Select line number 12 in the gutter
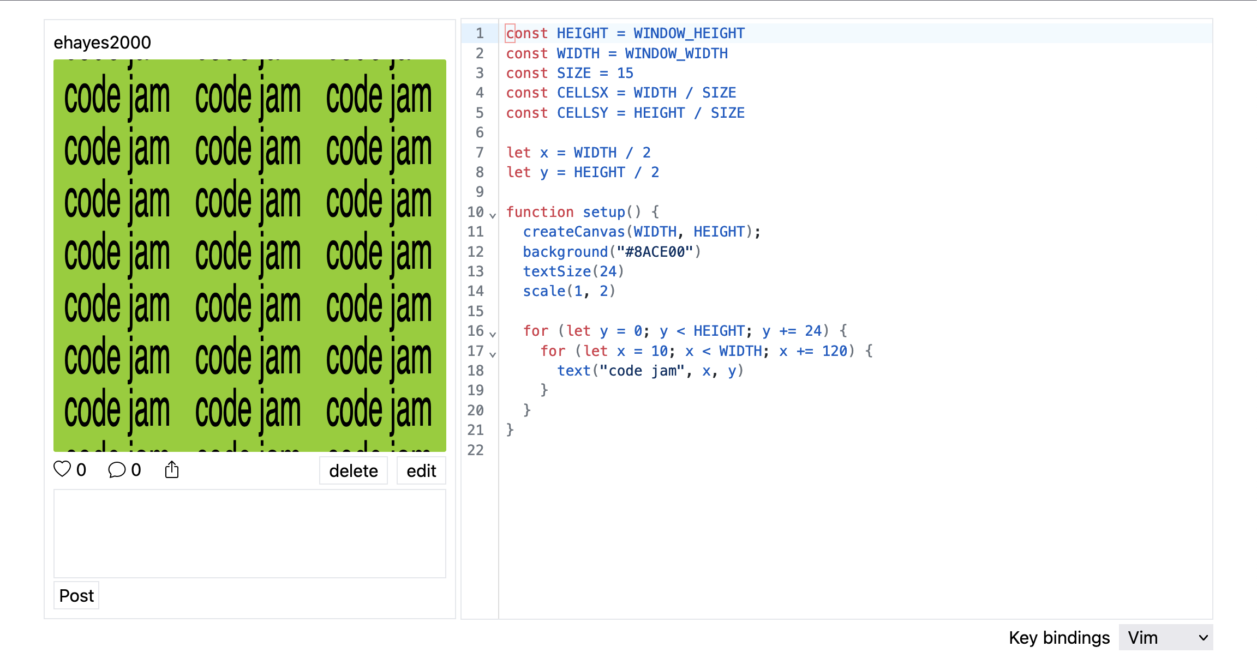1257x665 pixels. click(475, 252)
